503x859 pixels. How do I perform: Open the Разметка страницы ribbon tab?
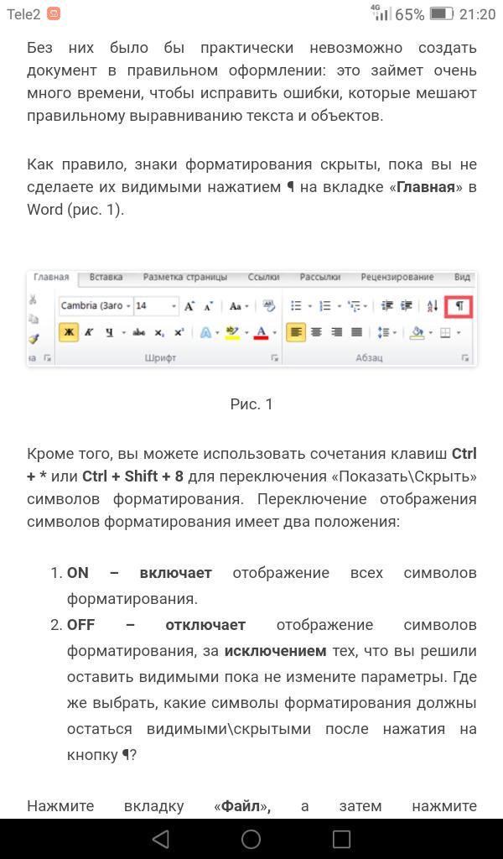coord(184,277)
